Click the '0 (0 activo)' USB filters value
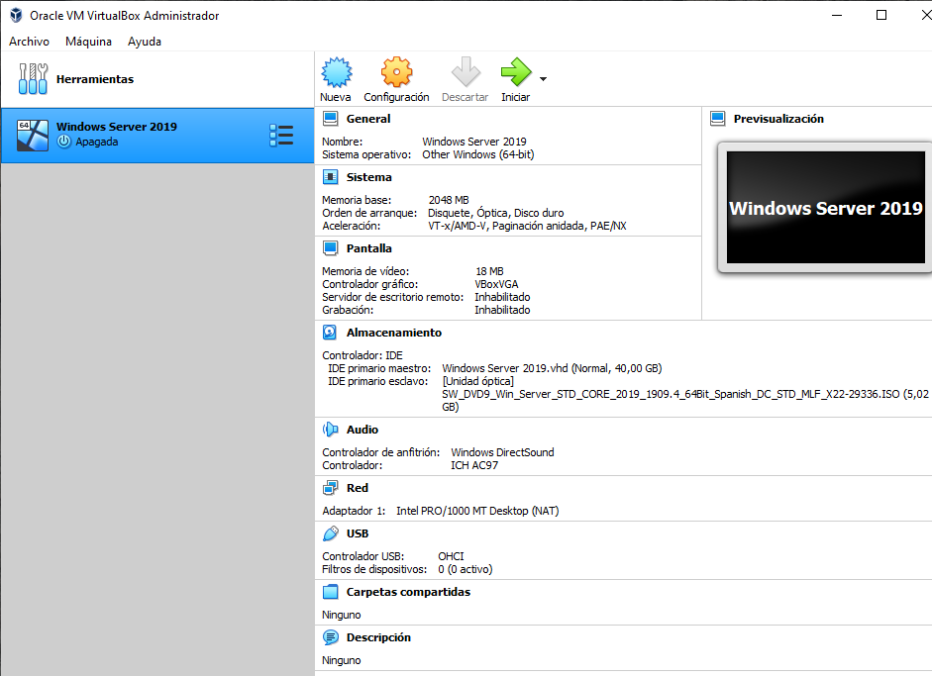 point(466,569)
